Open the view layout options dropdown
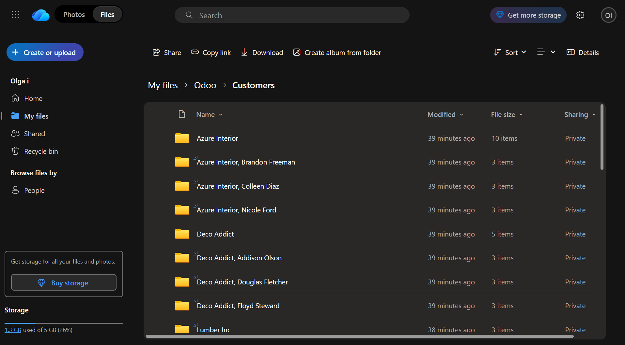Screen dimensions: 625x345 (x=546, y=52)
